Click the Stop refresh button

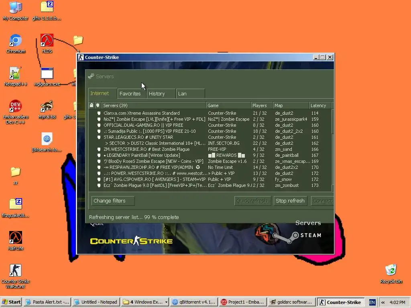point(290,201)
